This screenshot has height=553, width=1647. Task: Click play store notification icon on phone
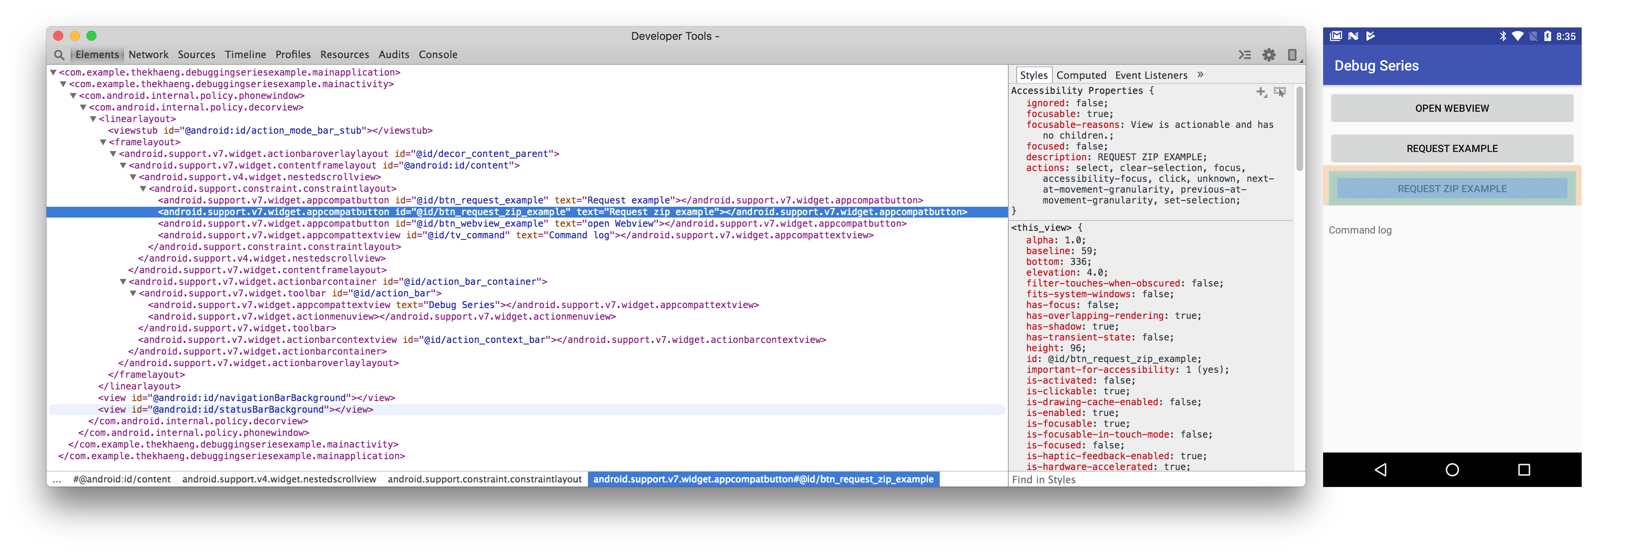[1370, 37]
